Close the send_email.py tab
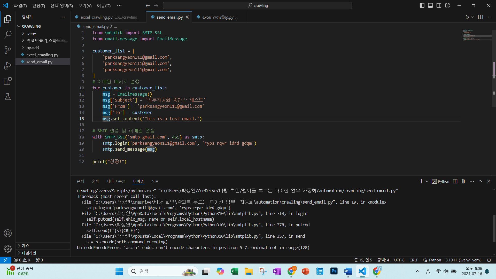 (187, 17)
